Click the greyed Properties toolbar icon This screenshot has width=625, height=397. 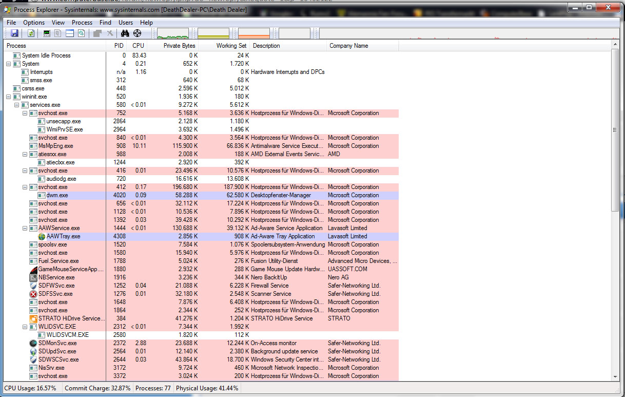[97, 33]
